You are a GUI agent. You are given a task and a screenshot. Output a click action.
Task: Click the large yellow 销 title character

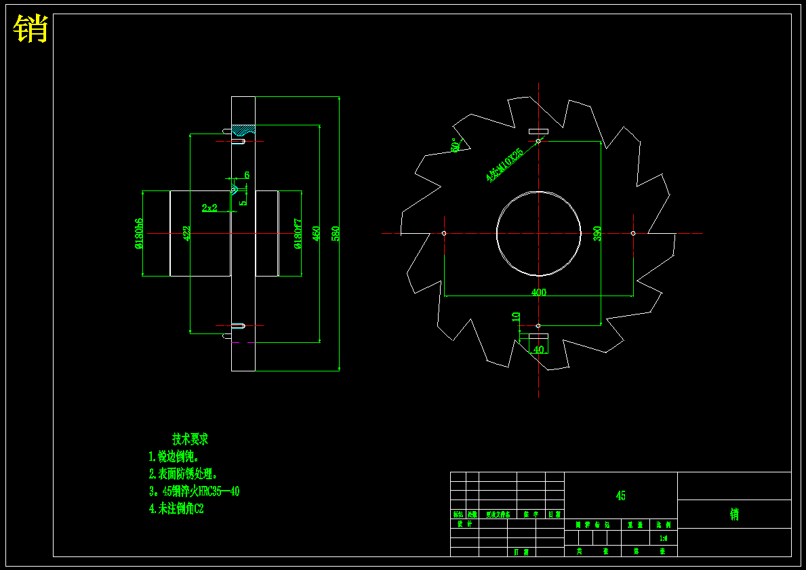point(31,28)
